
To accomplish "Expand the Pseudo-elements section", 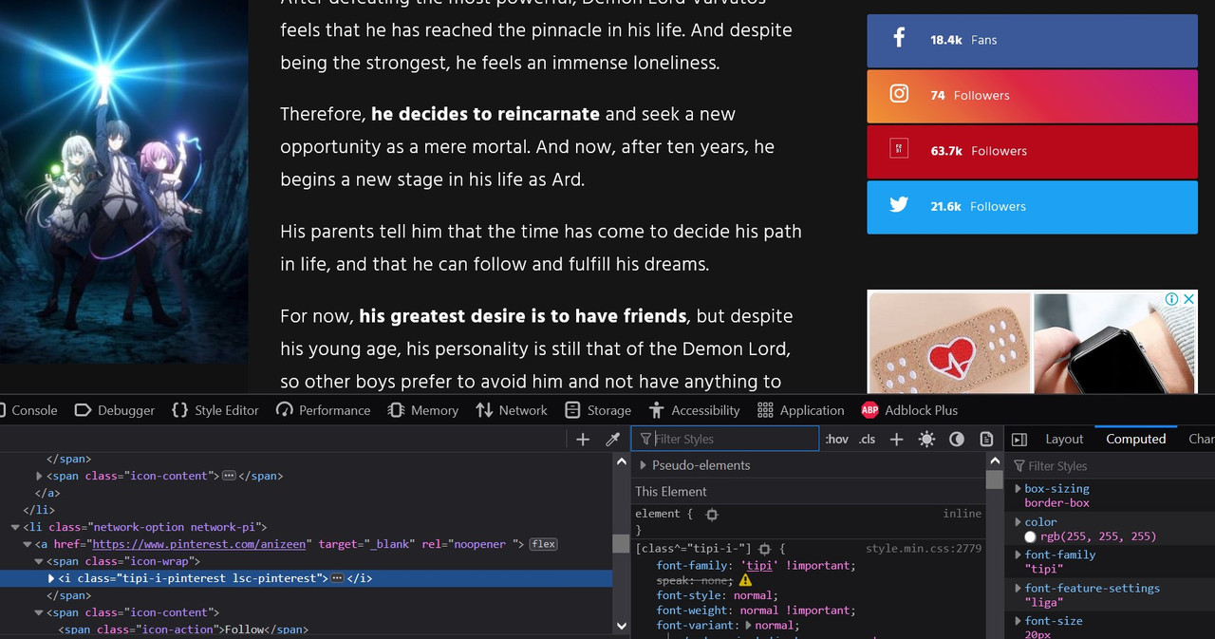I will coord(644,465).
